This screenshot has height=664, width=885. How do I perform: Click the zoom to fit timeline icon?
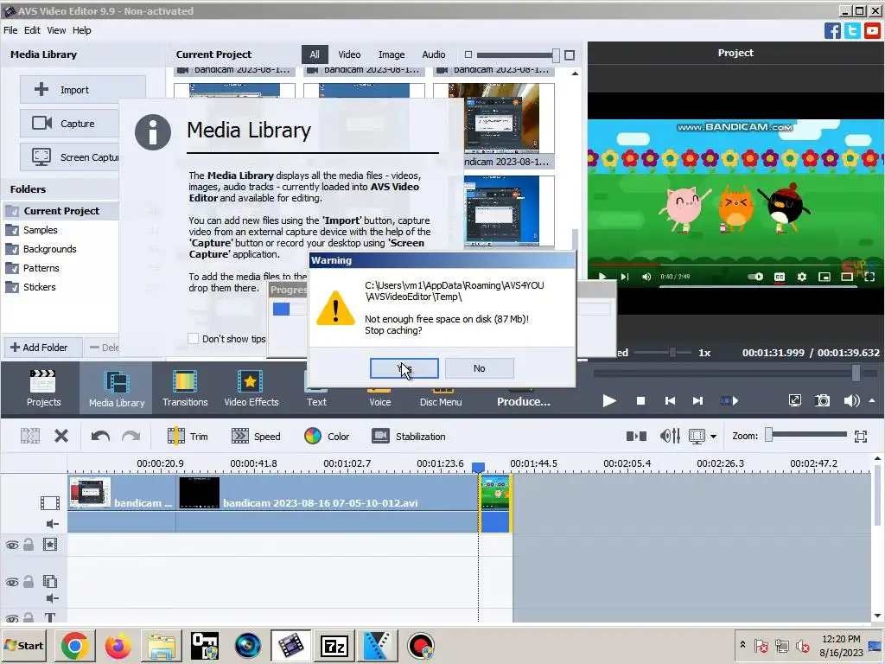861,436
